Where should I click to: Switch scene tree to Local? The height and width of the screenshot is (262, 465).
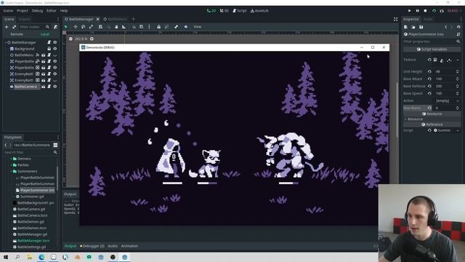[x=45, y=34]
